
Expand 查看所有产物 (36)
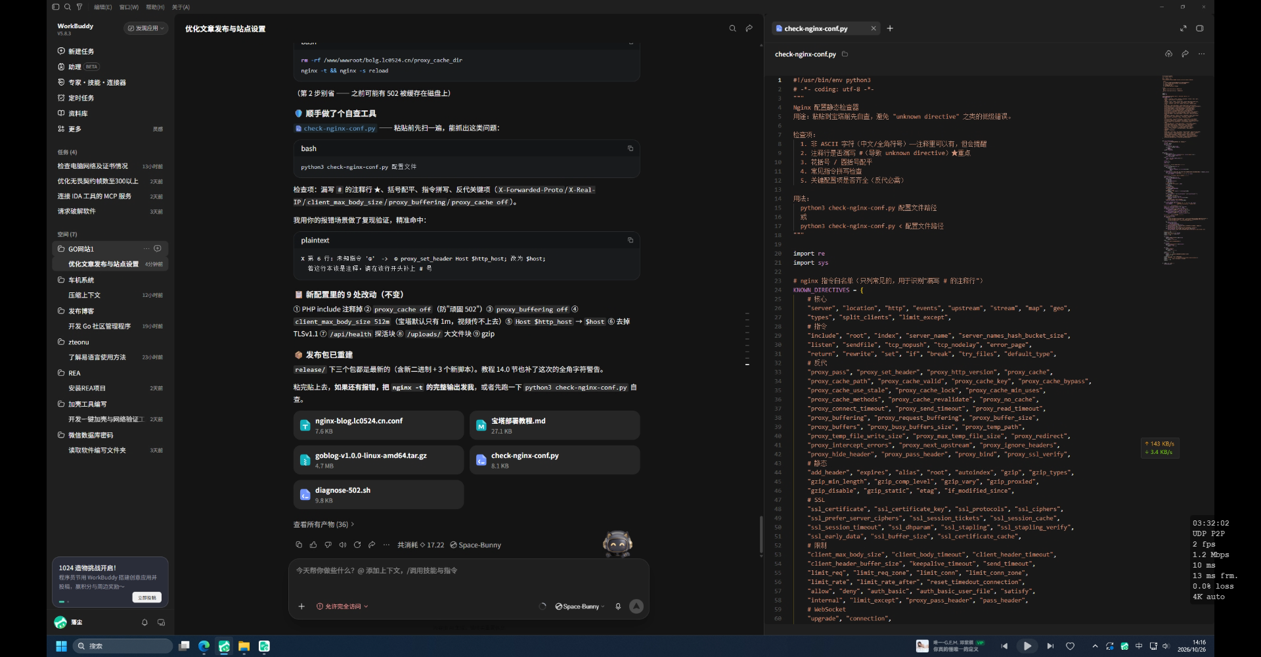tap(324, 524)
